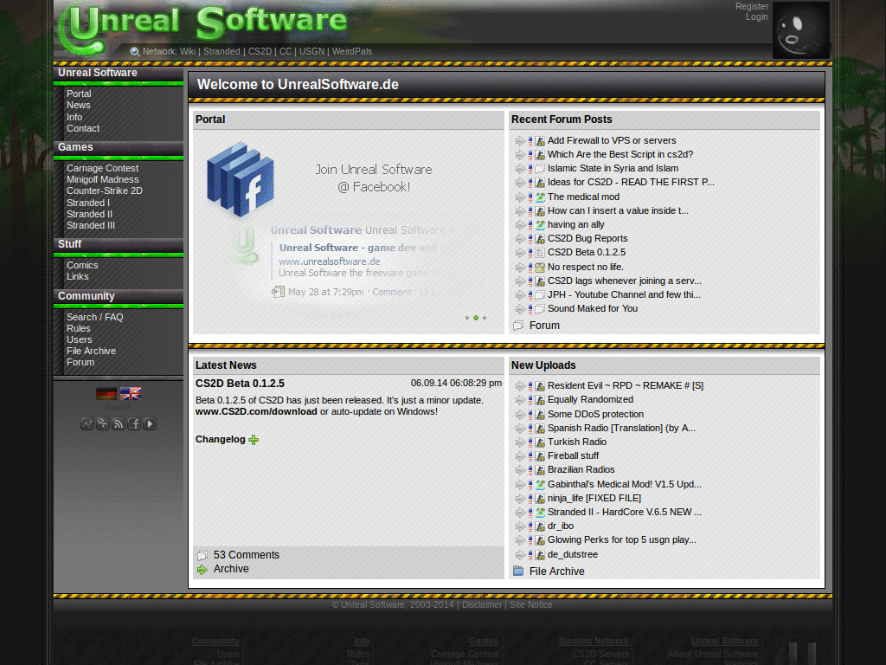Select the English flag language option

coord(131,392)
